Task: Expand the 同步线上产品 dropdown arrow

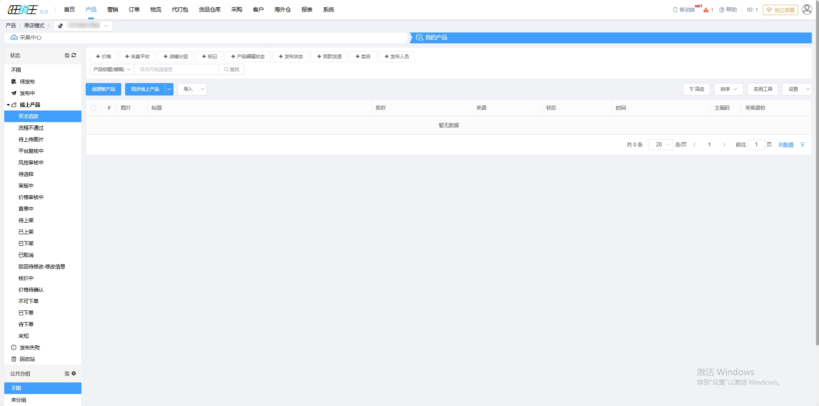Action: [169, 89]
